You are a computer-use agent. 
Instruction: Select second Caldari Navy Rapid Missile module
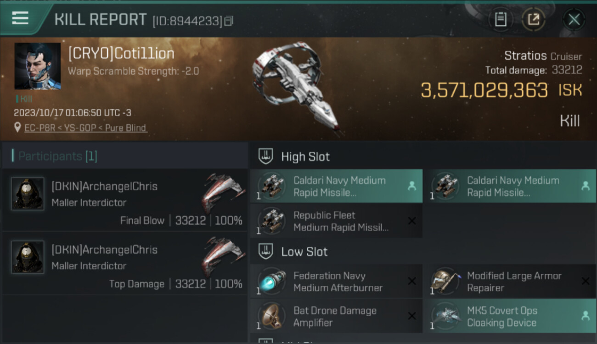(510, 186)
